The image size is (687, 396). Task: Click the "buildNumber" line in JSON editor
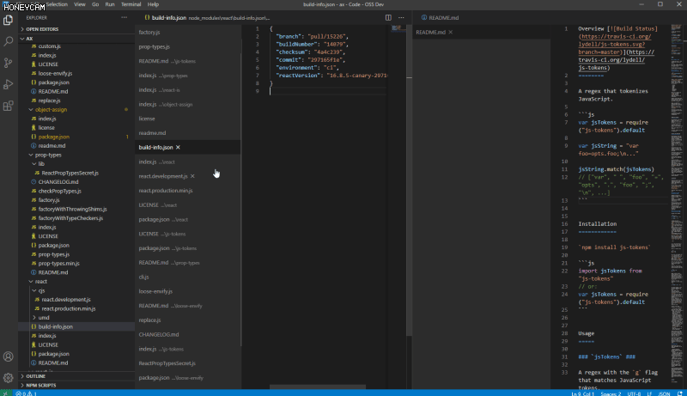(312, 45)
